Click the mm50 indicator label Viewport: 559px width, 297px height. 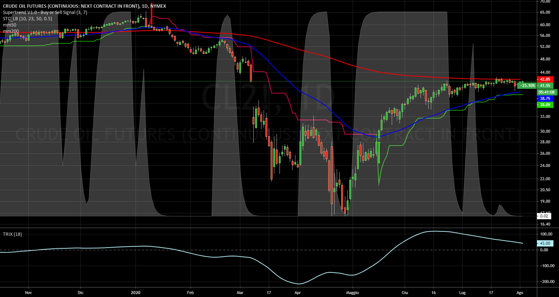(x=9, y=25)
